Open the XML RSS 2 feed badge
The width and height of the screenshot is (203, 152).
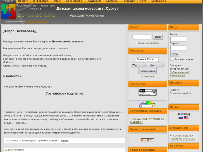[147, 140]
